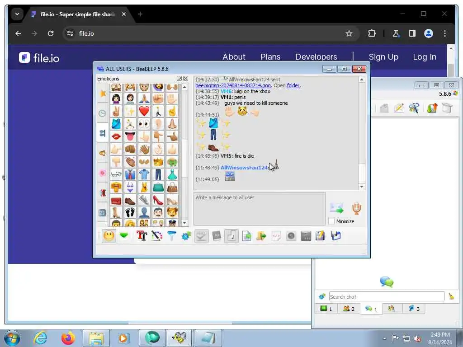The image size is (463, 347).
Task: Click the send folder arrow icon
Action: (x=261, y=236)
